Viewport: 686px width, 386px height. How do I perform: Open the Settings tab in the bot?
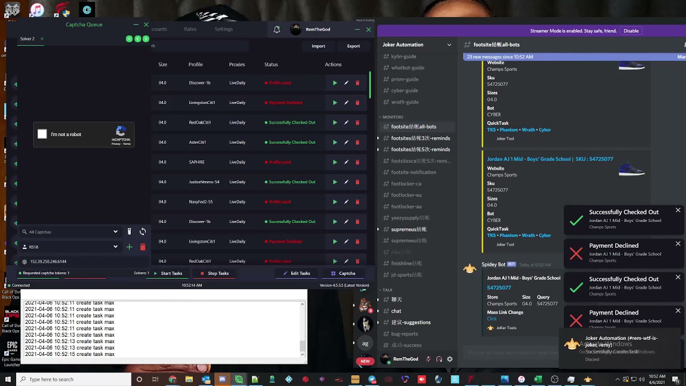[x=223, y=29]
